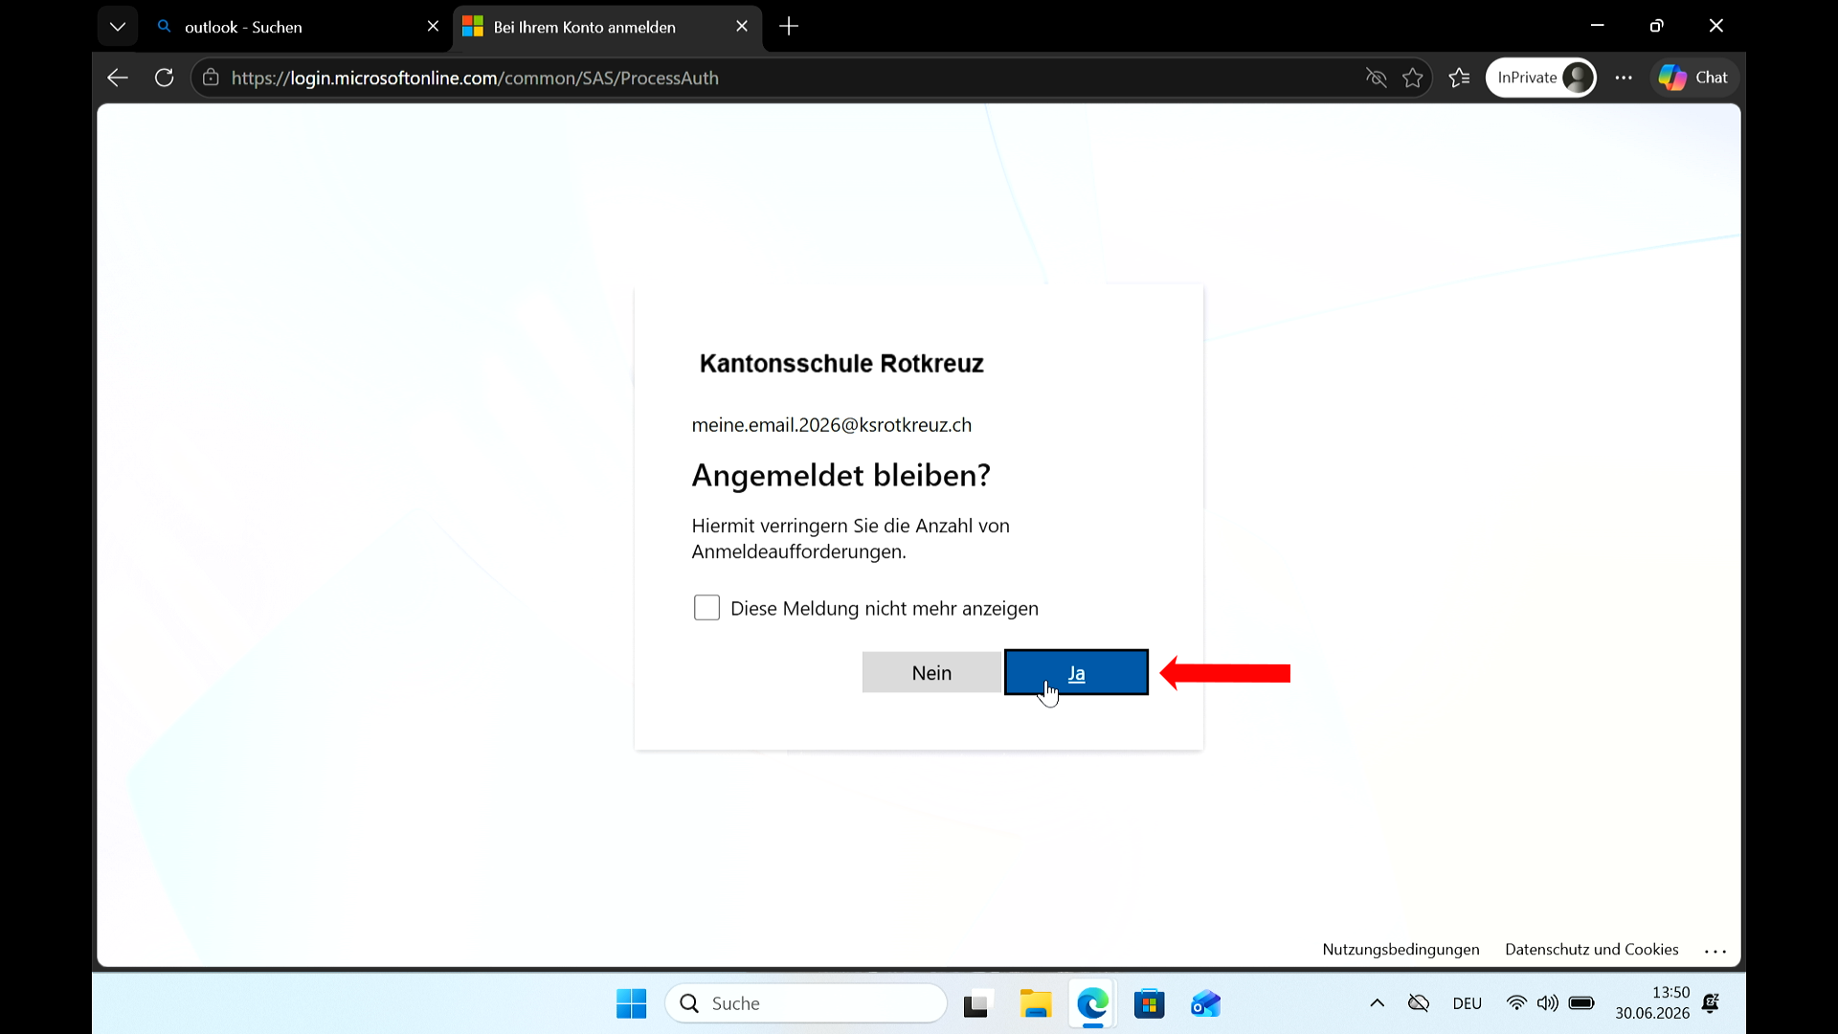Add this page to favorites
1838x1034 pixels.
(x=1413, y=78)
